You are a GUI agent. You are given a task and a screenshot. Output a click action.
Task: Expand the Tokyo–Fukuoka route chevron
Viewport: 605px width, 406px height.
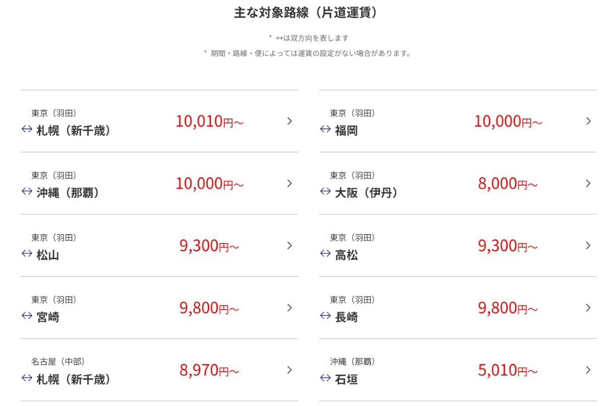[x=588, y=121]
